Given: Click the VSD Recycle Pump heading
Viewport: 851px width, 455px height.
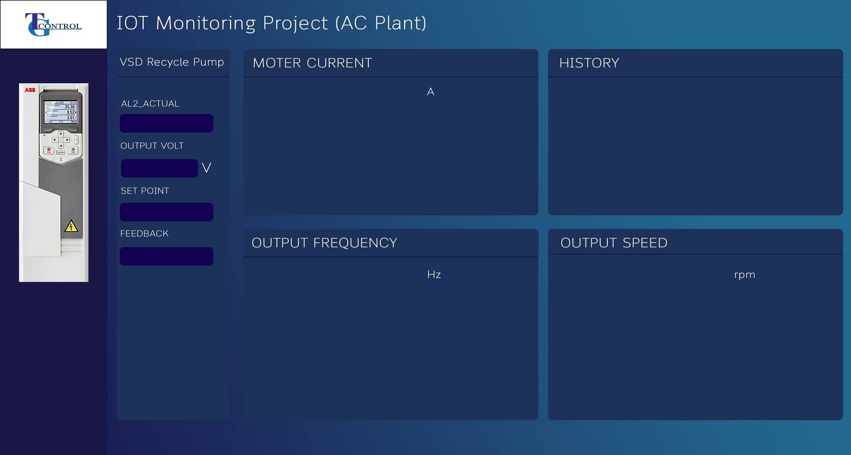Looking at the screenshot, I should click(172, 62).
